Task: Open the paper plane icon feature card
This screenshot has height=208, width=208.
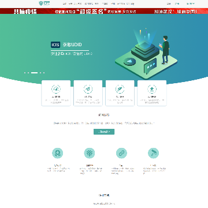Action: click(88, 93)
